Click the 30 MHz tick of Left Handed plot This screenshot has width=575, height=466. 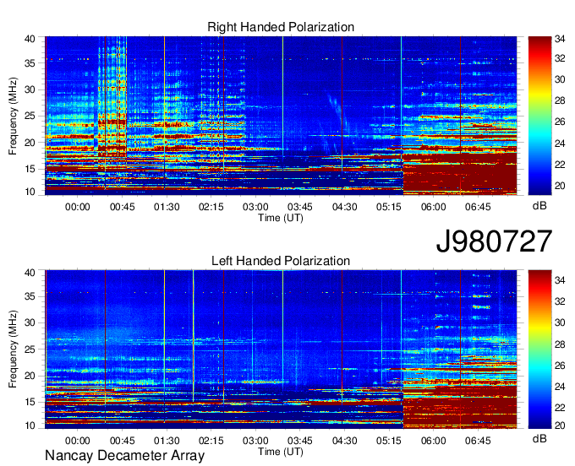(x=30, y=322)
